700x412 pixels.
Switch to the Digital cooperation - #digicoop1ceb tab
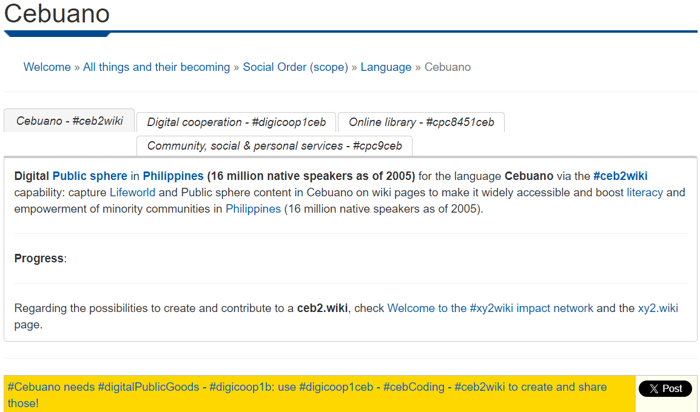(x=236, y=122)
